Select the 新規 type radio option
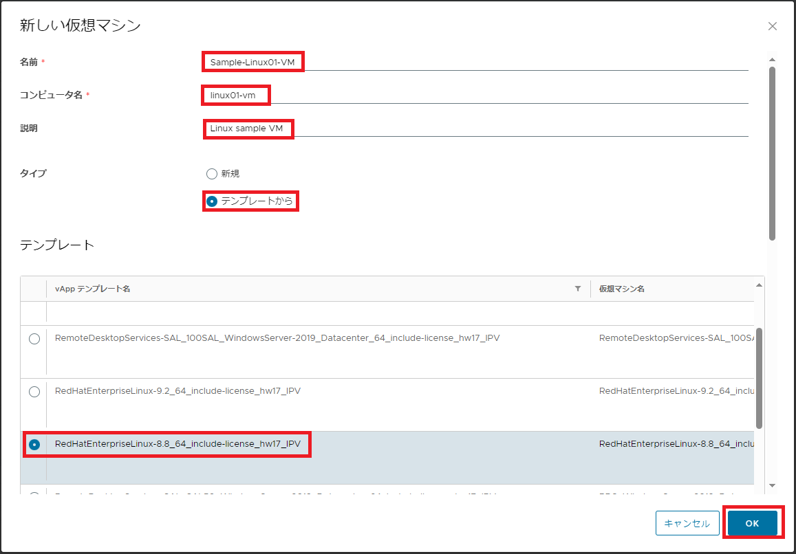Viewport: 796px width, 554px height. 212,173
